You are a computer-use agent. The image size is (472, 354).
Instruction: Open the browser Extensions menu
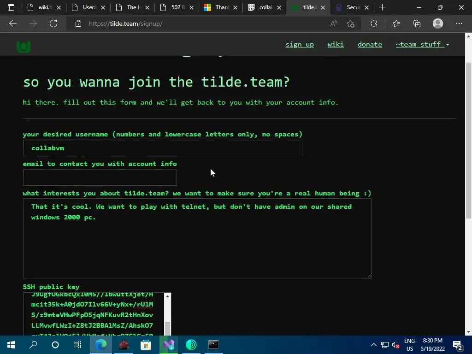[374, 24]
